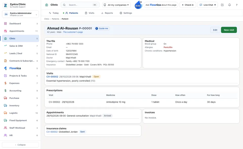The width and height of the screenshot is (243, 149).
Task: Switch to the Visits tab
Action: 90,13
